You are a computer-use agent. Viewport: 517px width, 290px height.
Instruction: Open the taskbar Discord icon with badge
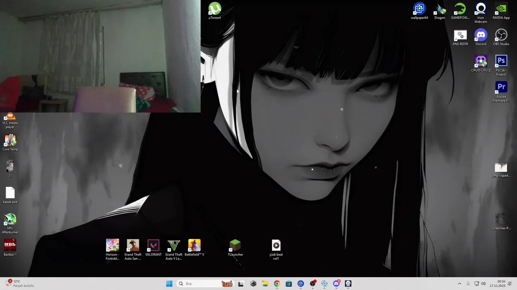336,284
